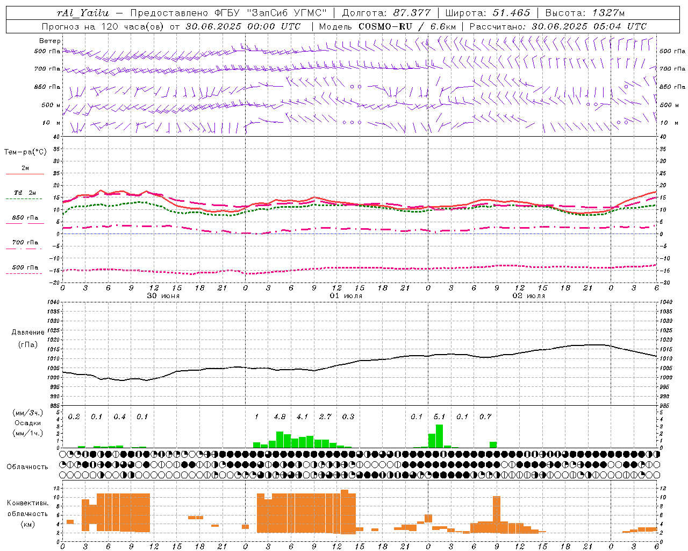This screenshot has height=551, width=688.
Task: Click the date label 30 июня
Action: click(x=163, y=296)
